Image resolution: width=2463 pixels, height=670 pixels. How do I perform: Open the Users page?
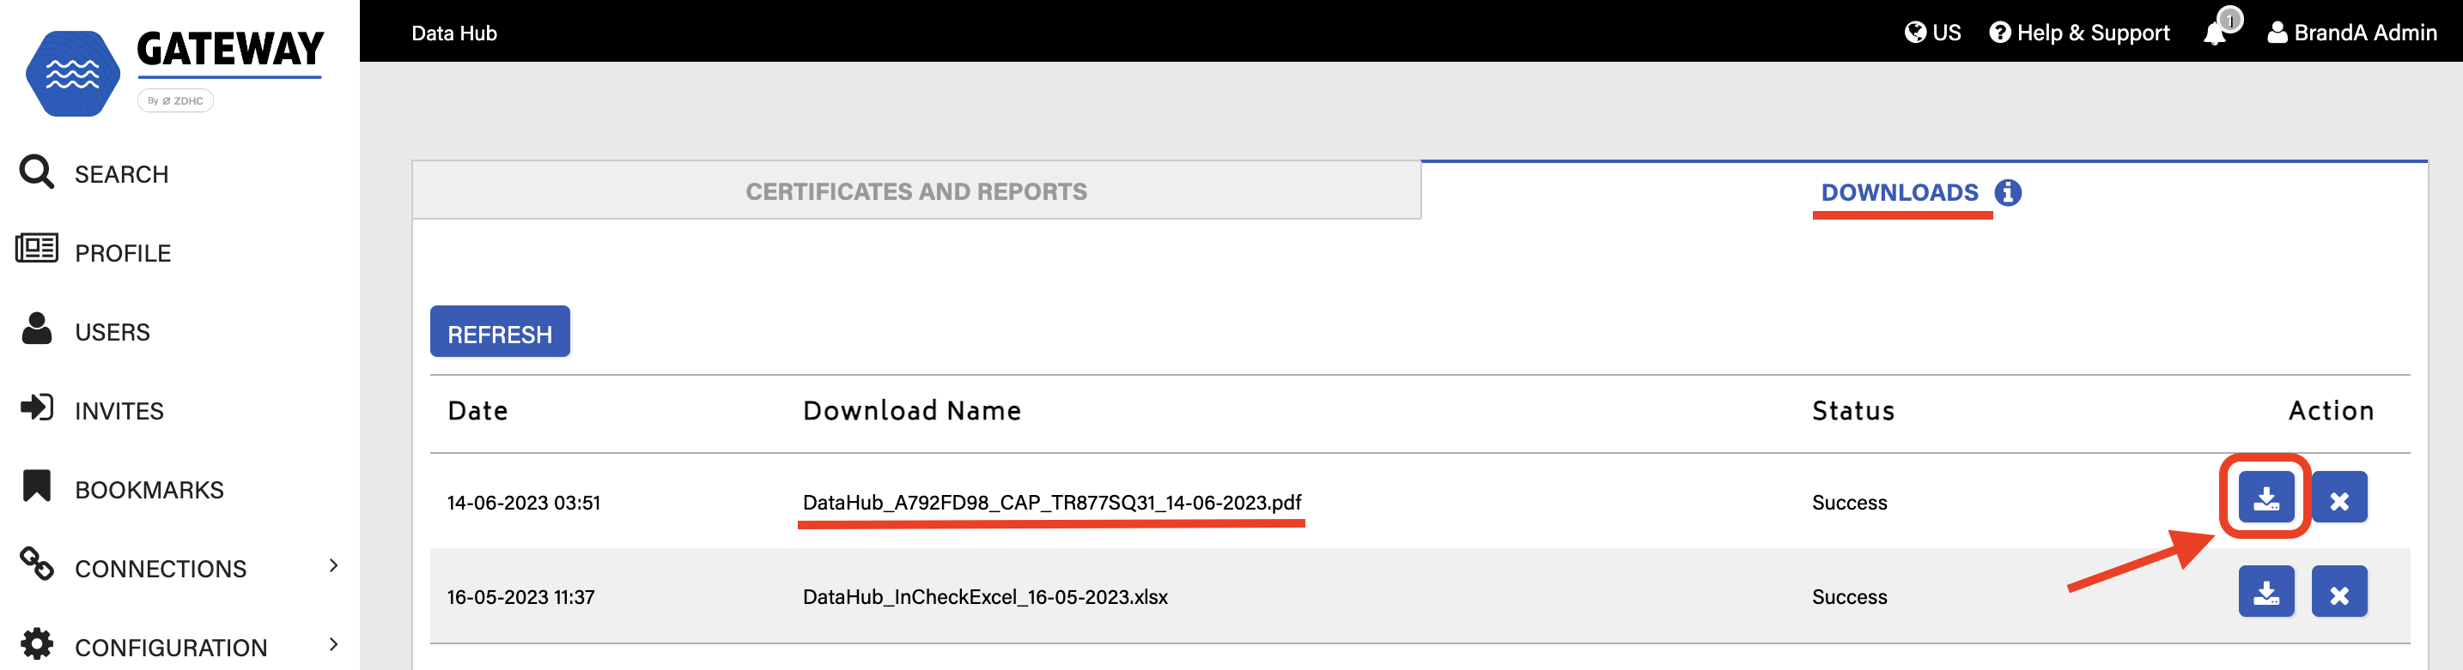[112, 332]
